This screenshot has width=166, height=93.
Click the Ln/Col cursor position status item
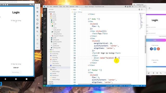point(109,86)
